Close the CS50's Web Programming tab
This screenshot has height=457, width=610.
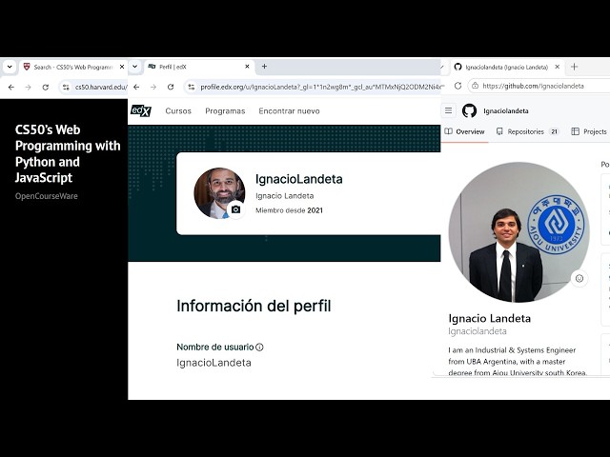tap(122, 67)
